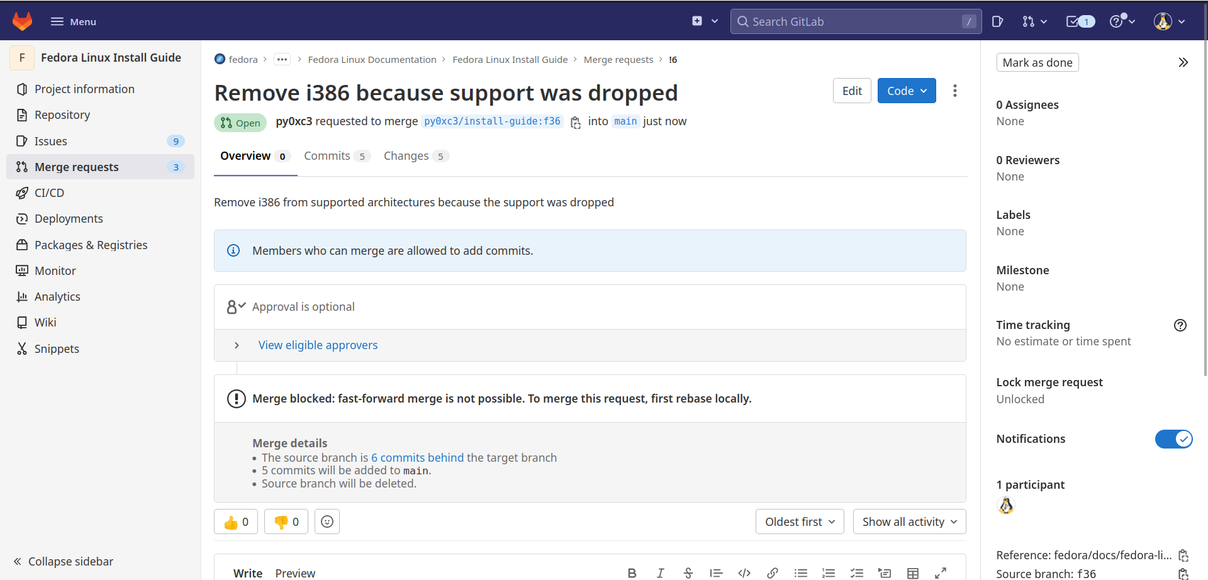Open Project information in sidebar
This screenshot has height=580, width=1208.
point(101,89)
